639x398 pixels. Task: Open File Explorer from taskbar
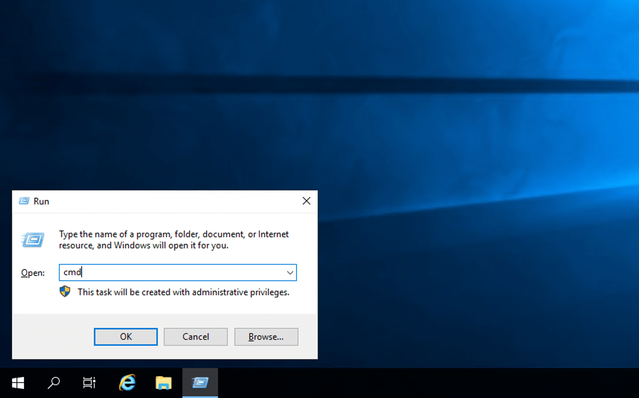164,383
